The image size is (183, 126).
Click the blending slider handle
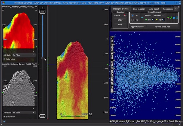42,58
